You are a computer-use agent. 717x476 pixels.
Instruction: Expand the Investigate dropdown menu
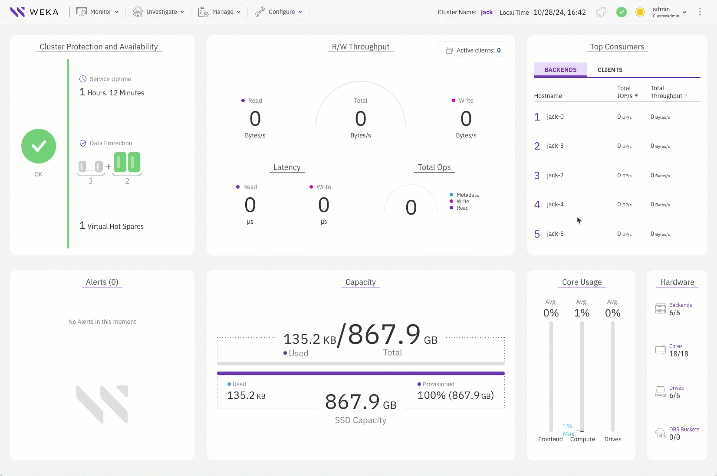pos(158,12)
